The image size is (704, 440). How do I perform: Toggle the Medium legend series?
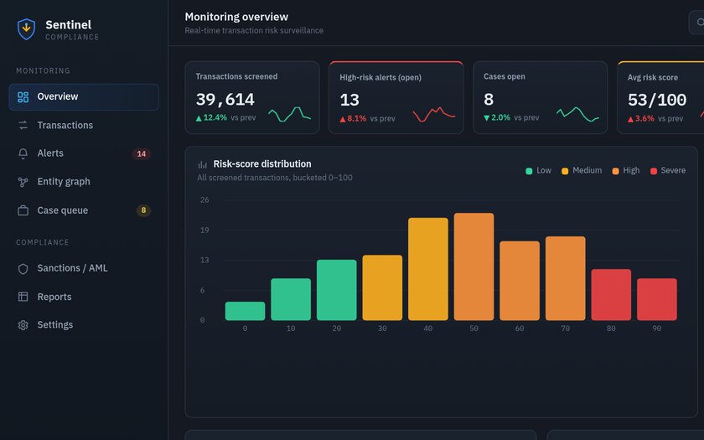pos(582,171)
